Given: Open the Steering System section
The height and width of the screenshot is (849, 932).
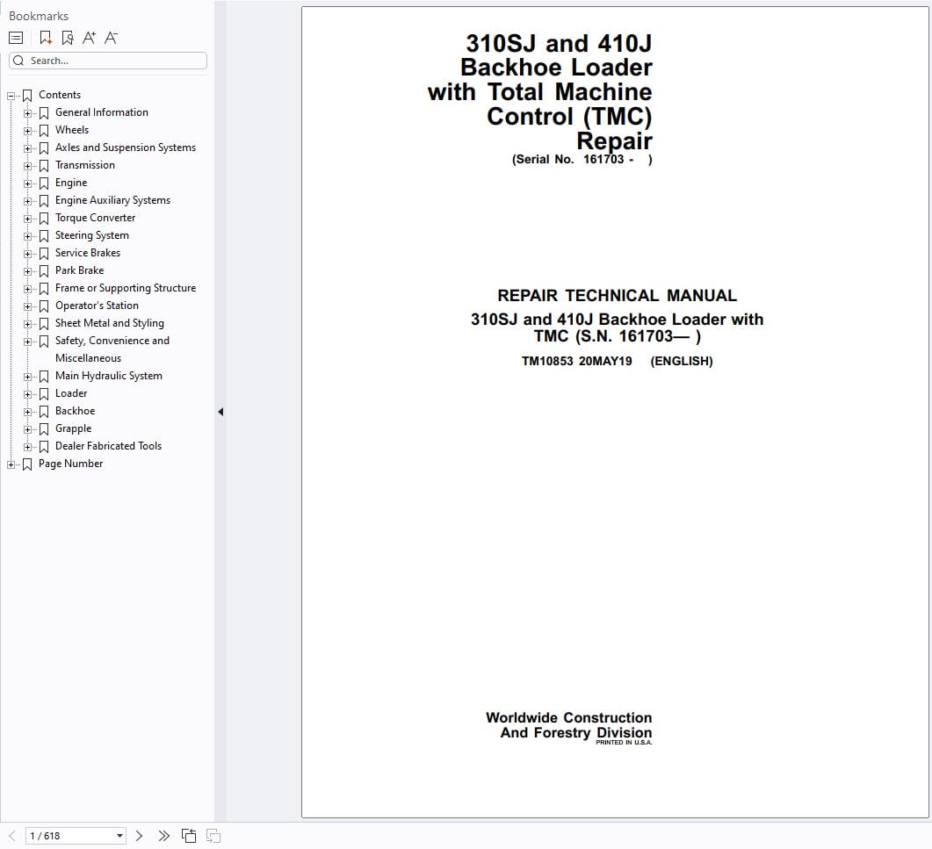Looking at the screenshot, I should (92, 235).
